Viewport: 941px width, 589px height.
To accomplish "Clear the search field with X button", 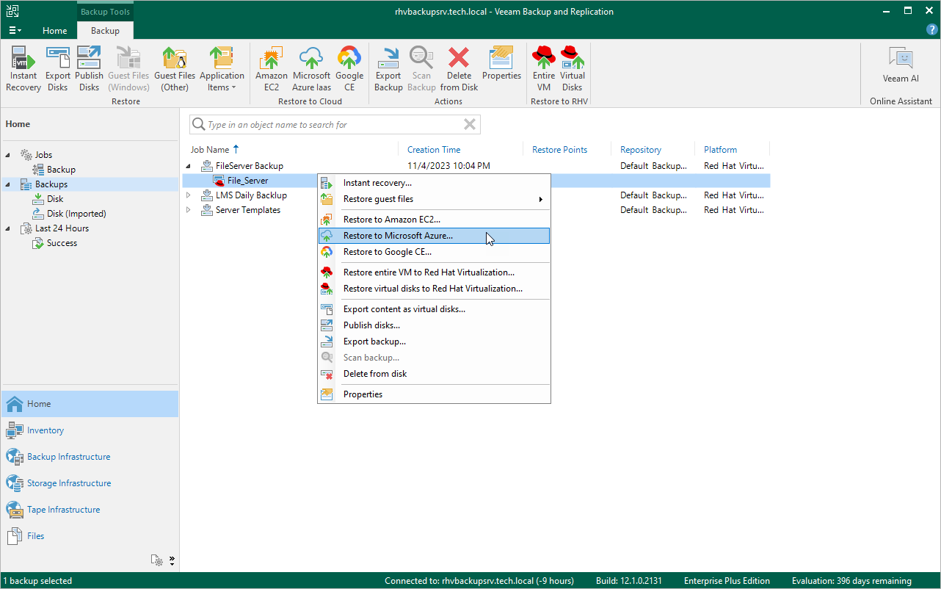I will click(470, 125).
